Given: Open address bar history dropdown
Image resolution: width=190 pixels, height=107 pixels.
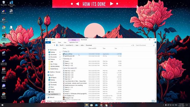Looking at the screenshot, I should [132, 45].
